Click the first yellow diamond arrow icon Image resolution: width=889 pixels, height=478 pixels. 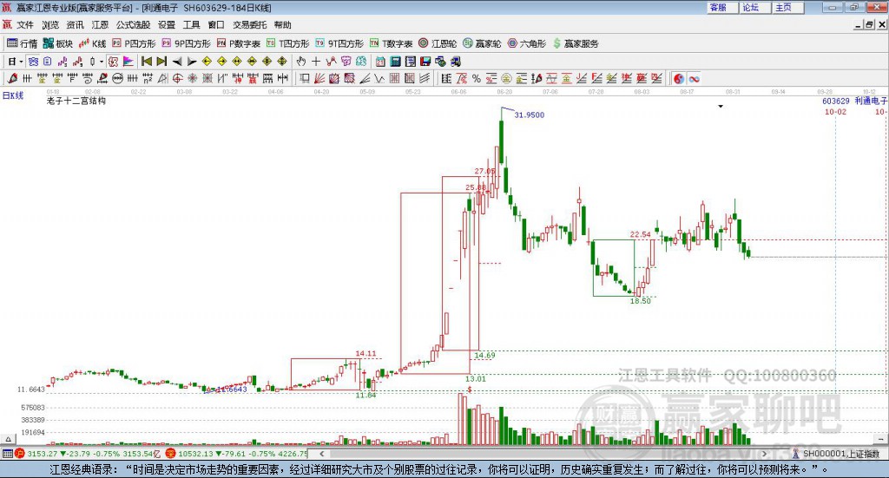pos(207,62)
